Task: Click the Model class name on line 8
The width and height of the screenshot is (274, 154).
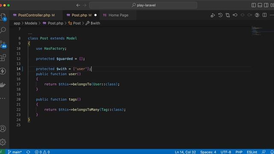Action: (x=71, y=38)
